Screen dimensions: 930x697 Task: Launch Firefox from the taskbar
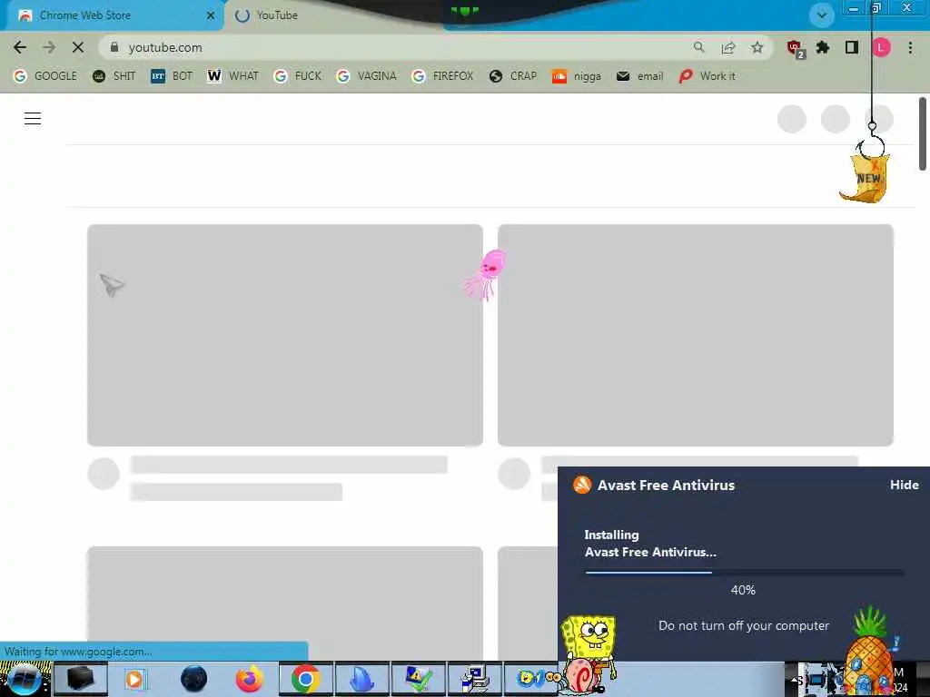(249, 679)
